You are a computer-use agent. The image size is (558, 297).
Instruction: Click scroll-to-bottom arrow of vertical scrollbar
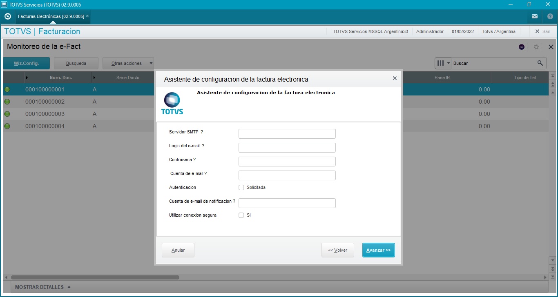coord(553,276)
